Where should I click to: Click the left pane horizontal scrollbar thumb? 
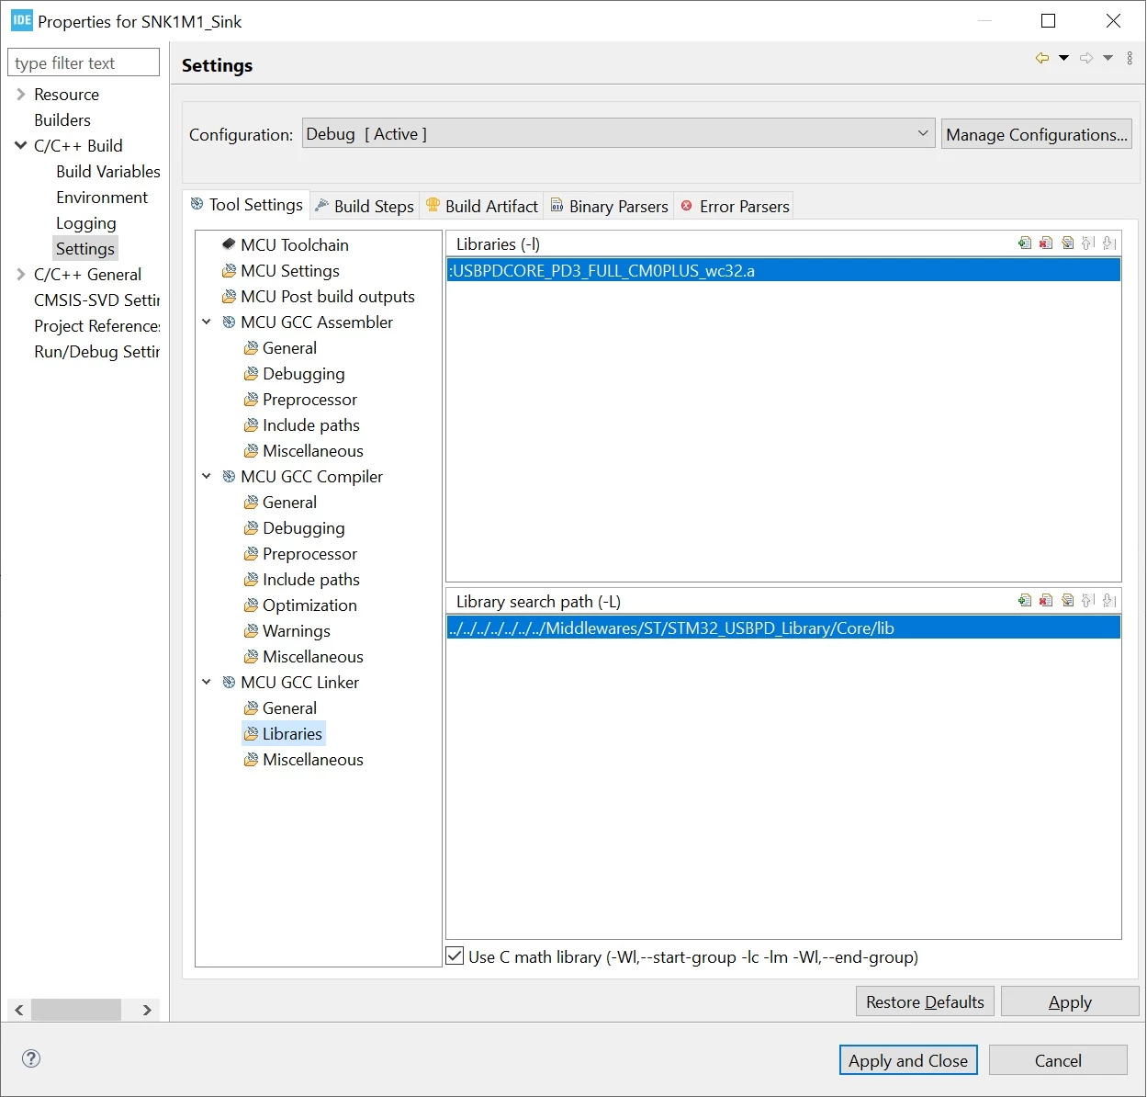(x=76, y=1010)
